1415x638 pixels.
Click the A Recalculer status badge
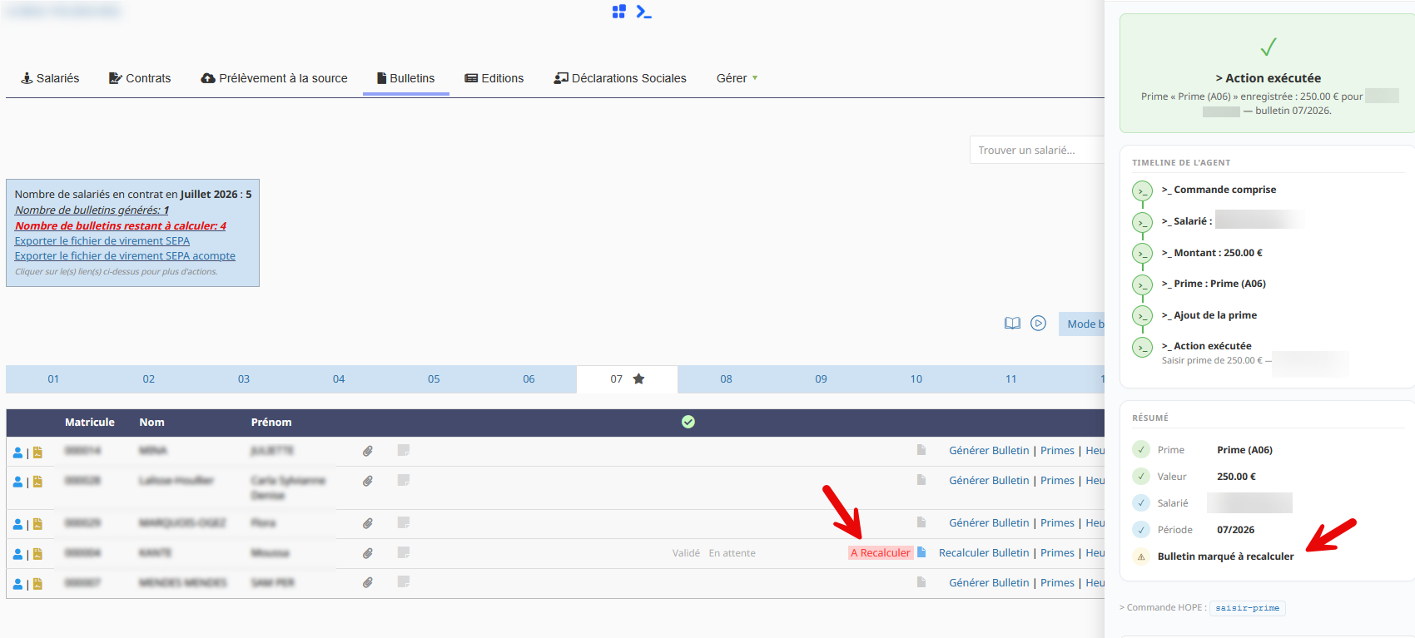tap(881, 552)
